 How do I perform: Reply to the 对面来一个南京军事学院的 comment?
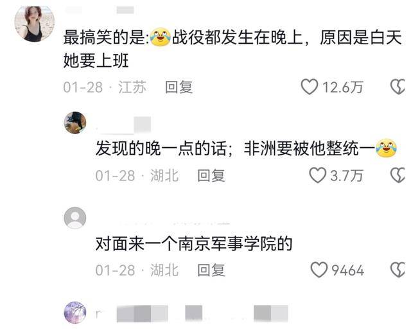(211, 270)
